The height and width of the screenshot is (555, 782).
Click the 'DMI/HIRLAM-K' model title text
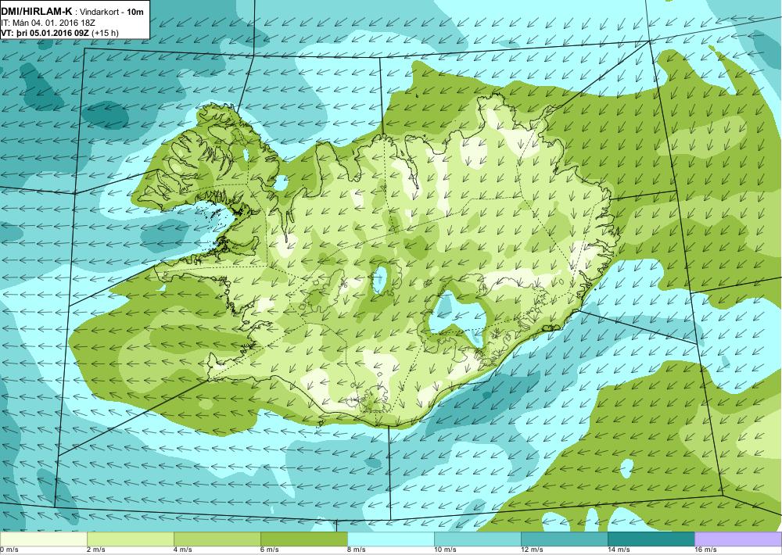pyautogui.click(x=37, y=11)
